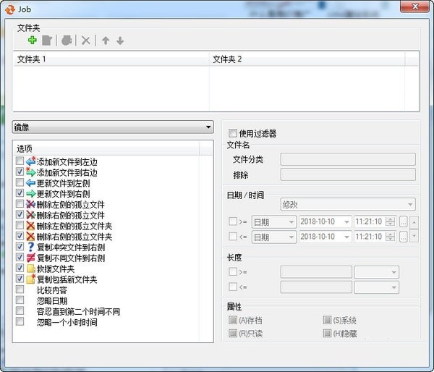Move folder down with down arrow icon

click(120, 41)
